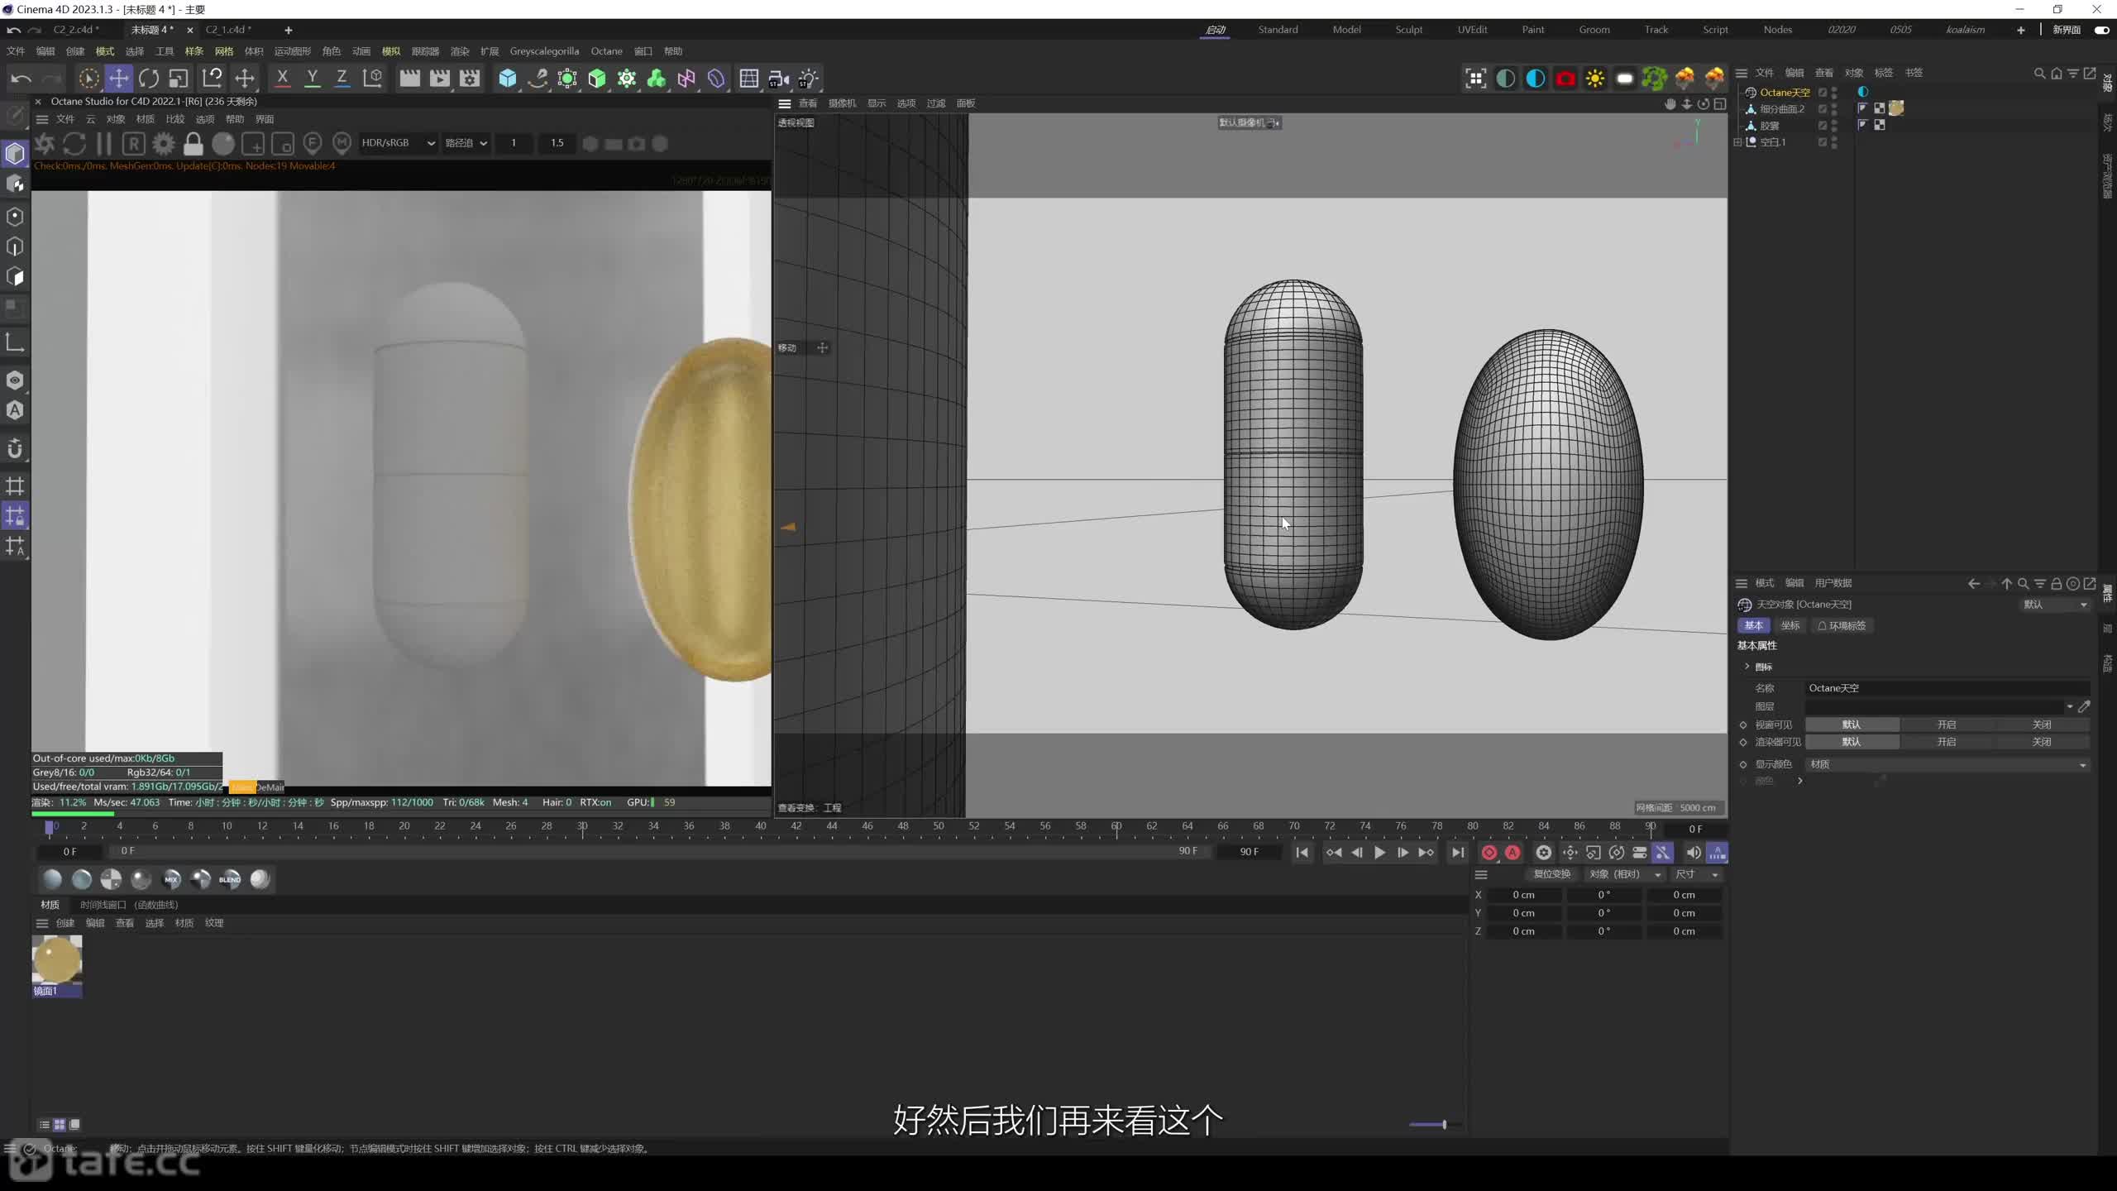The width and height of the screenshot is (2117, 1191).
Task: Send scene to Octane live viewer
Action: pyautogui.click(x=45, y=144)
